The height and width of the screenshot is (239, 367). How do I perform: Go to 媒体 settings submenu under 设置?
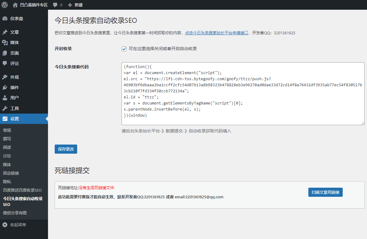coord(7,165)
